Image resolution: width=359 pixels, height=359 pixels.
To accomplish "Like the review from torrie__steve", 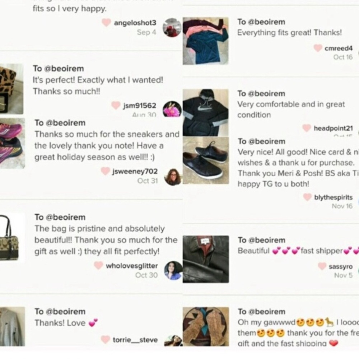I will [106, 340].
